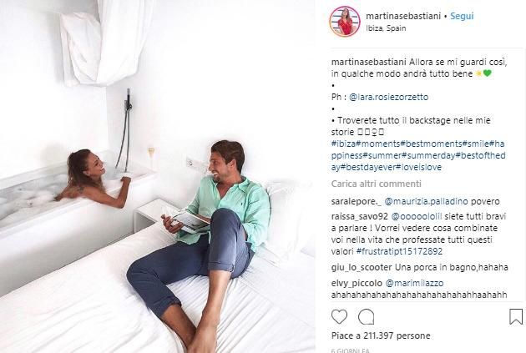Load more comments via Carica altri commenti
Viewport: 526px width, 353px height.
[x=376, y=184]
